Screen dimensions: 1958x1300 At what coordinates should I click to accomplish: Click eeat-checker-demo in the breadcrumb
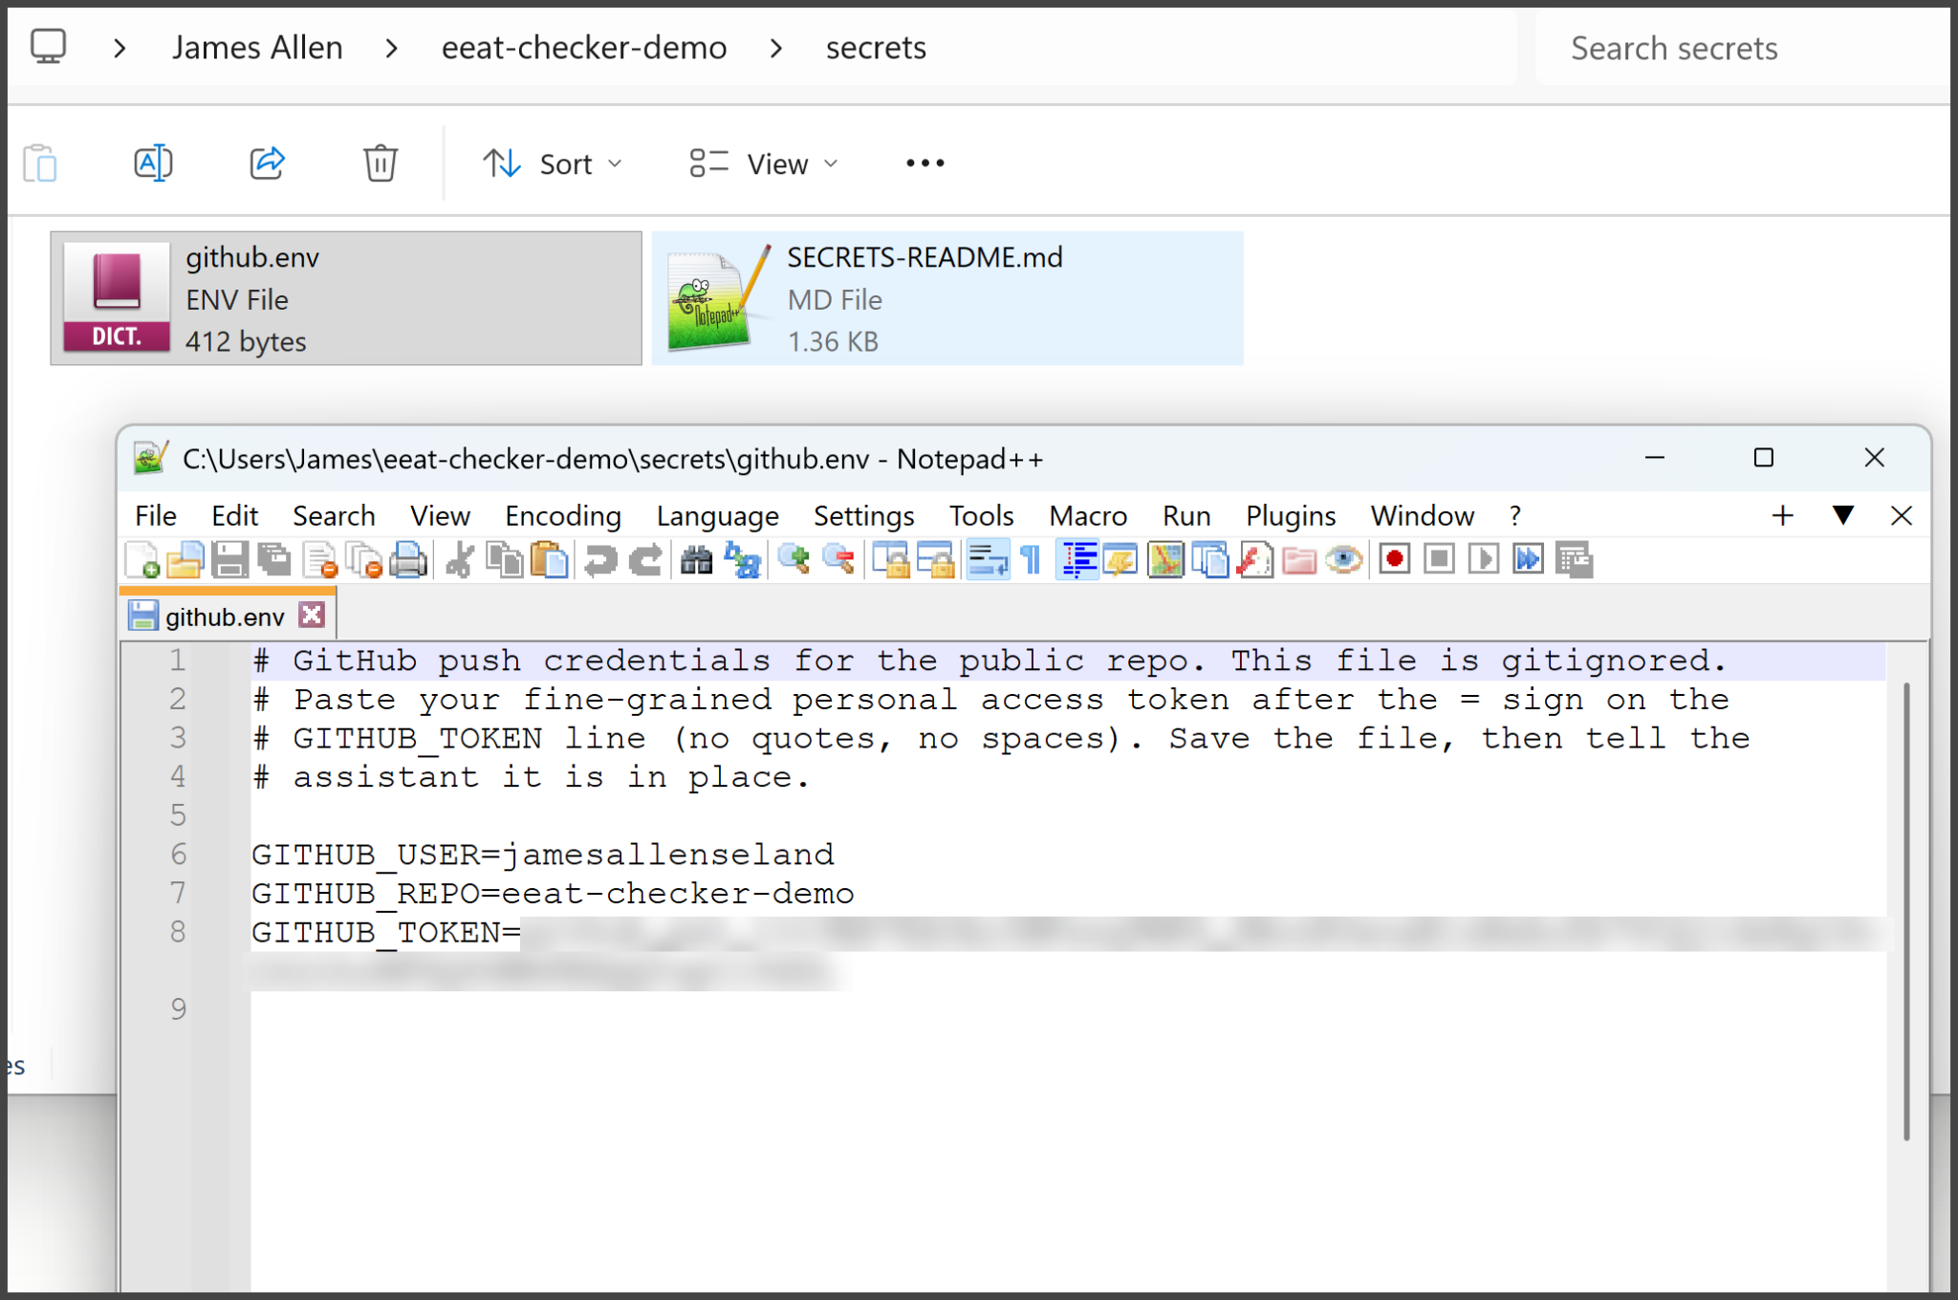coord(584,48)
